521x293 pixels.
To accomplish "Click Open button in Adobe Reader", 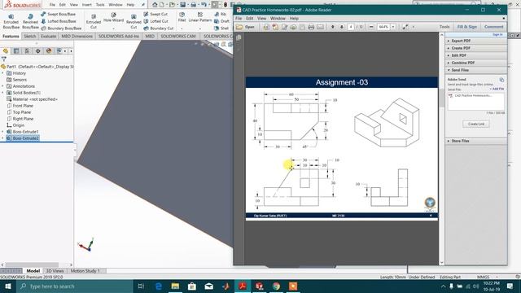I will [246, 27].
